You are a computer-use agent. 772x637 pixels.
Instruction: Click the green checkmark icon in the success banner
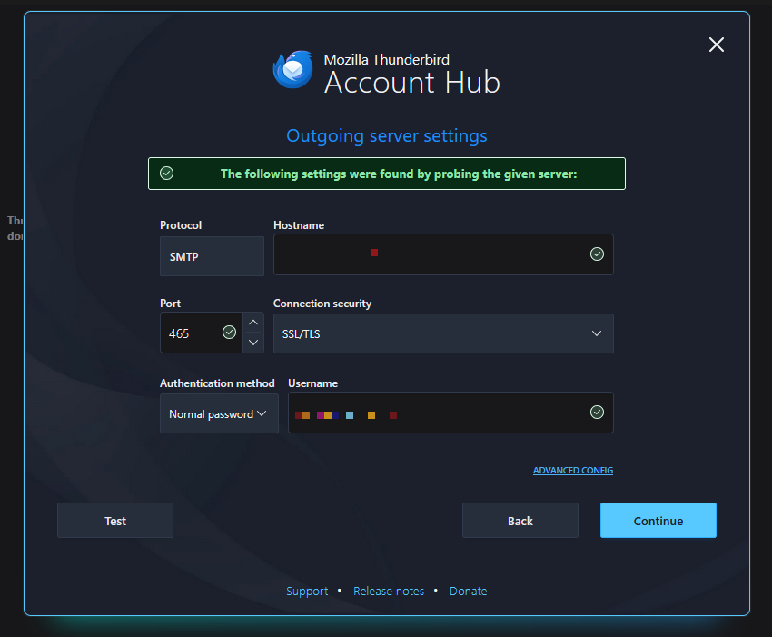coord(167,174)
